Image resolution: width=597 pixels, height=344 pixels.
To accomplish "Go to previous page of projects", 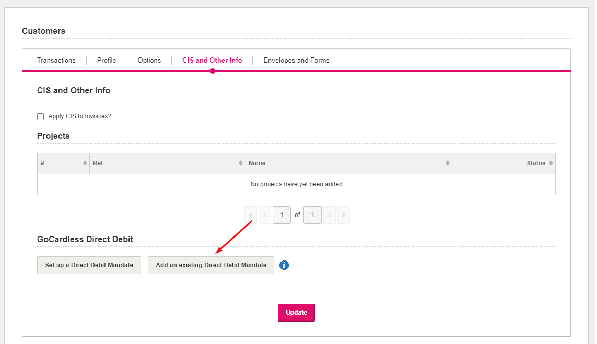I will coord(265,215).
